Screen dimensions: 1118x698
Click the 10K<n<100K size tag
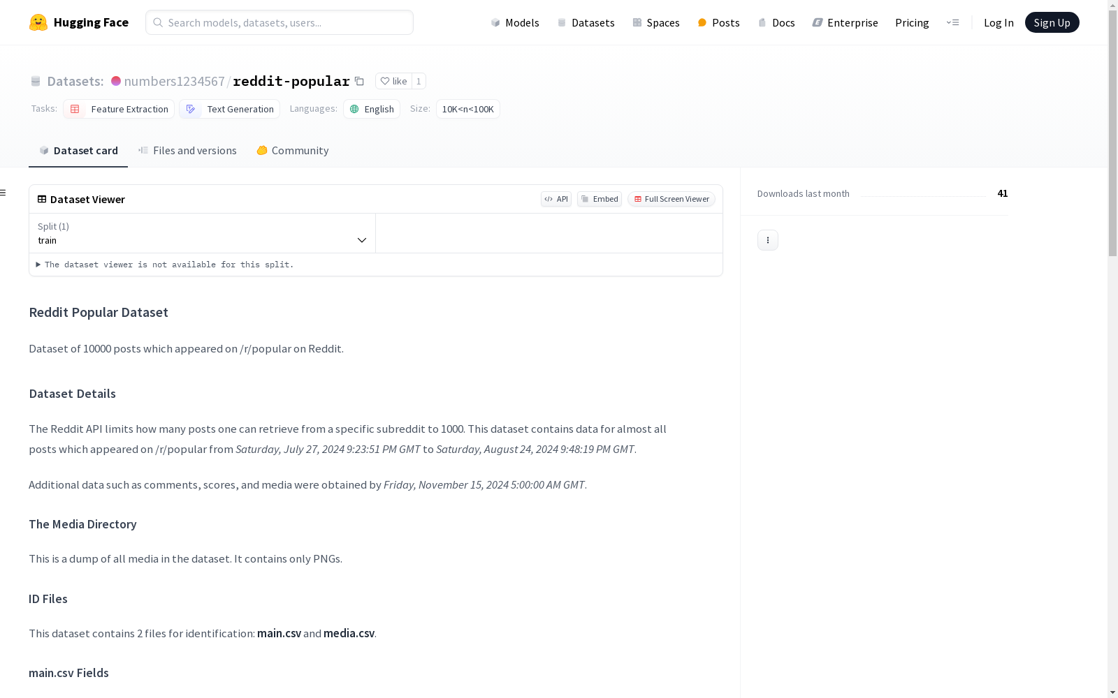pyautogui.click(x=468, y=109)
